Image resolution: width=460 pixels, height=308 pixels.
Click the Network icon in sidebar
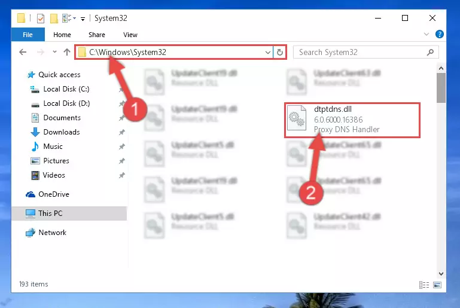(31, 233)
